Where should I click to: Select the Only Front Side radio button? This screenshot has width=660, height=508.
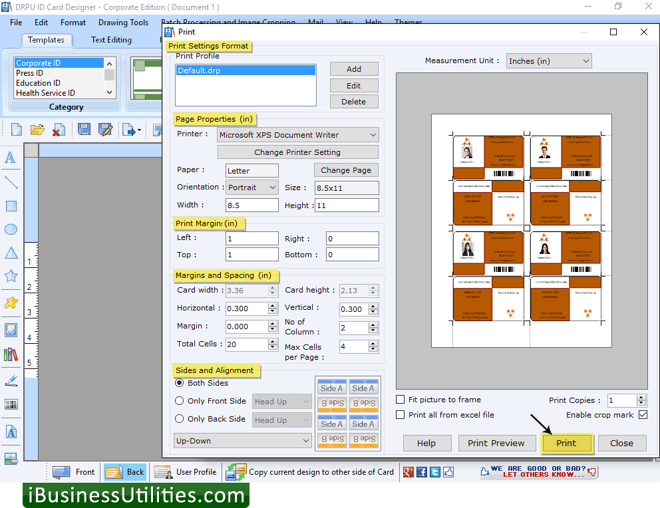tap(180, 401)
